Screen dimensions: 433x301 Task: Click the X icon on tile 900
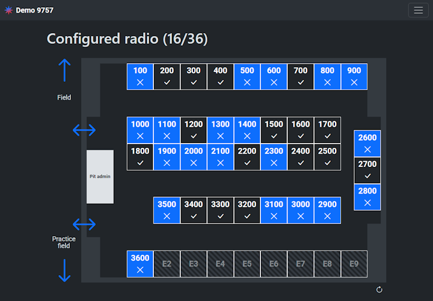354,82
